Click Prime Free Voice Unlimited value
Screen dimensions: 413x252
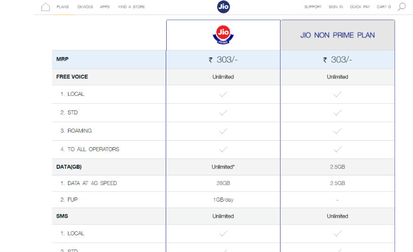[223, 77]
